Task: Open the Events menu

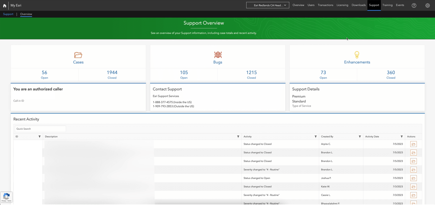Action: click(x=400, y=5)
